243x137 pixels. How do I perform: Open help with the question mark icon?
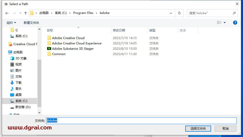[x=235, y=23]
